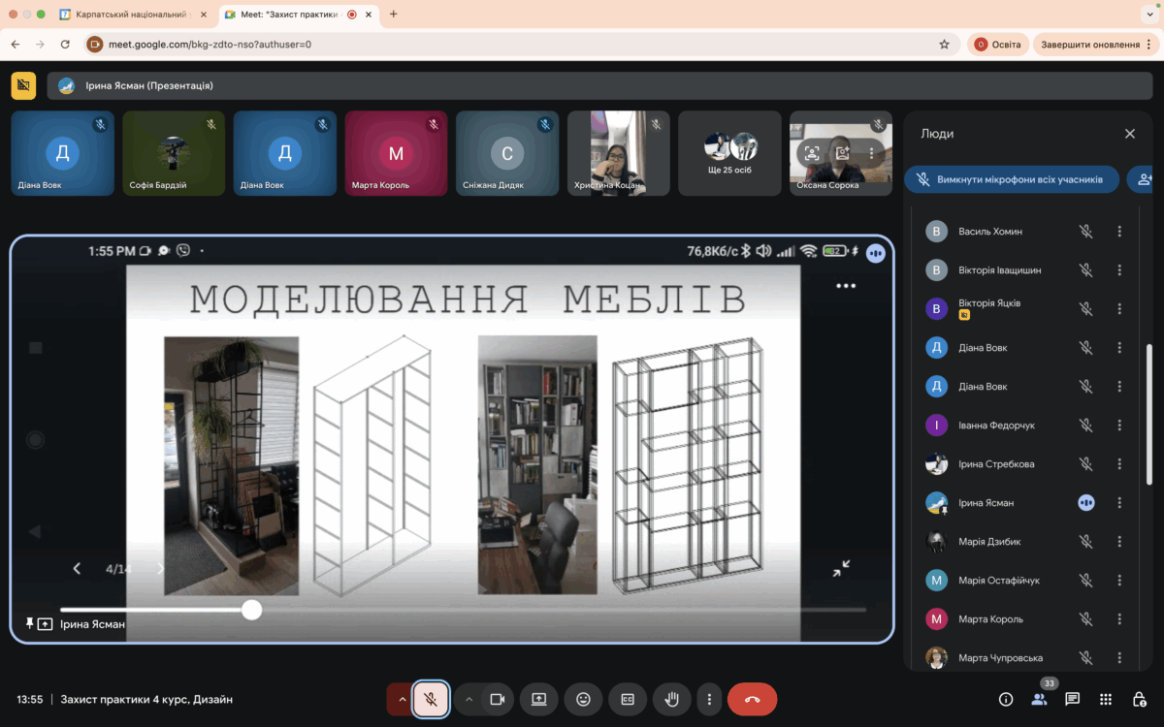Open more options menu in call toolbar
The width and height of the screenshot is (1164, 727).
(709, 699)
